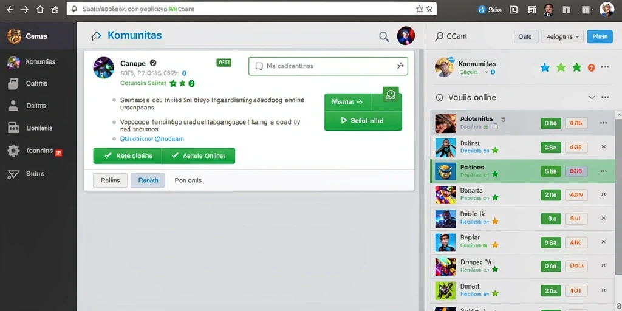622x311 pixels.
Task: Click the green Seliat nlid play button
Action: [363, 121]
